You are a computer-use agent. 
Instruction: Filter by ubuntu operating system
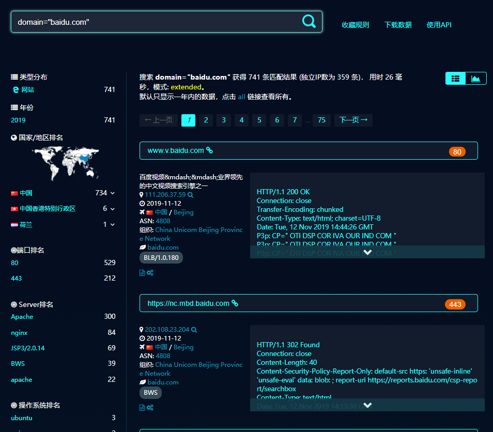[x=22, y=418]
